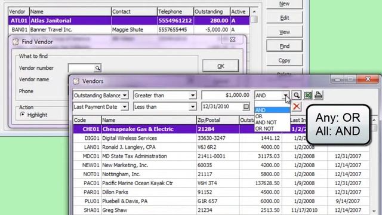Click the 137628.50 outstanding amount cell

pyautogui.click(x=260, y=183)
